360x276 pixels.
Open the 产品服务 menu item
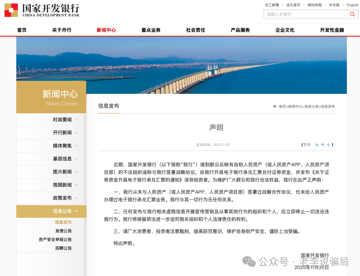pos(239,30)
